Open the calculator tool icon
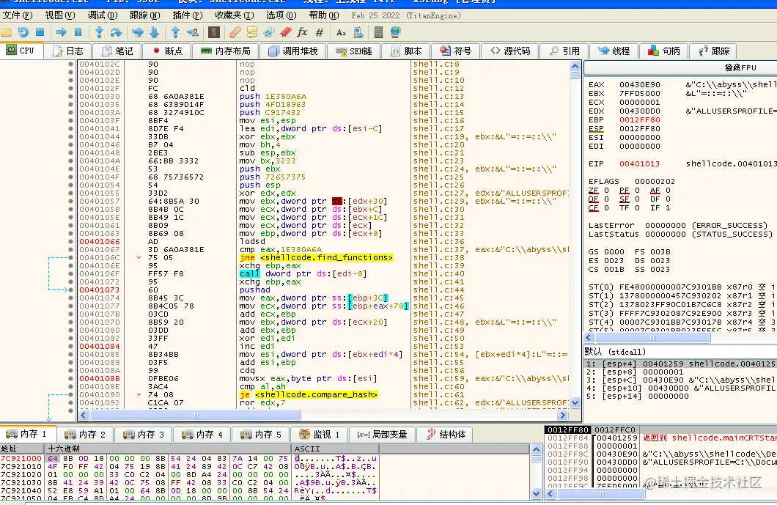 click(x=378, y=32)
